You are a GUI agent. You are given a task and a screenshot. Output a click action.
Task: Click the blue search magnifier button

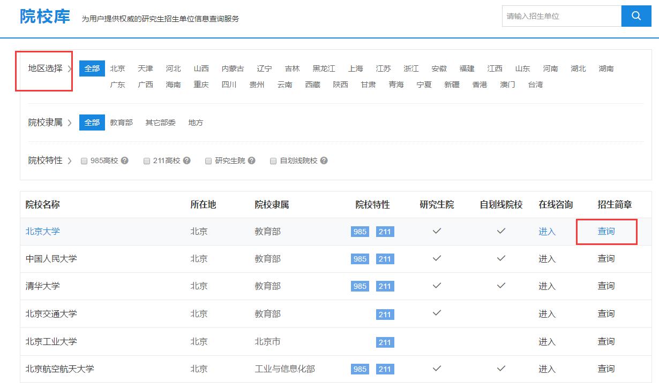[636, 16]
